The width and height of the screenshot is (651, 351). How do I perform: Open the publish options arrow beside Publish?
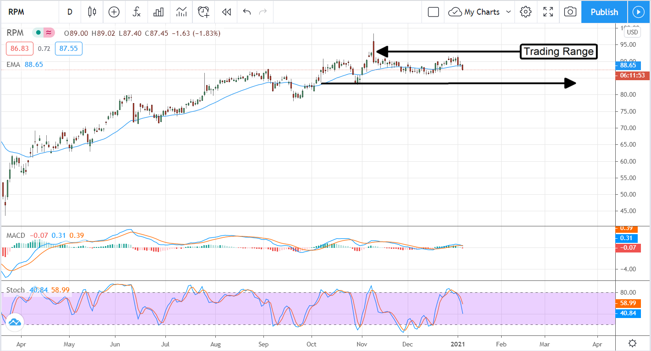pyautogui.click(x=639, y=12)
